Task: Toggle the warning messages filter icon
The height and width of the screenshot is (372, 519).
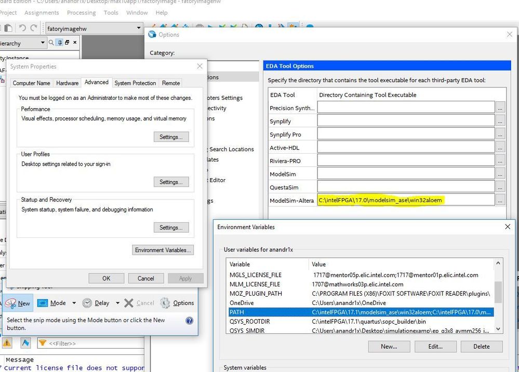Action: (x=7, y=343)
